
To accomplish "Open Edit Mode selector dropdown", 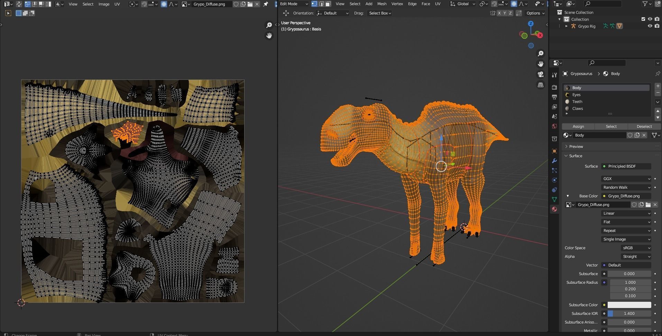I will [294, 4].
